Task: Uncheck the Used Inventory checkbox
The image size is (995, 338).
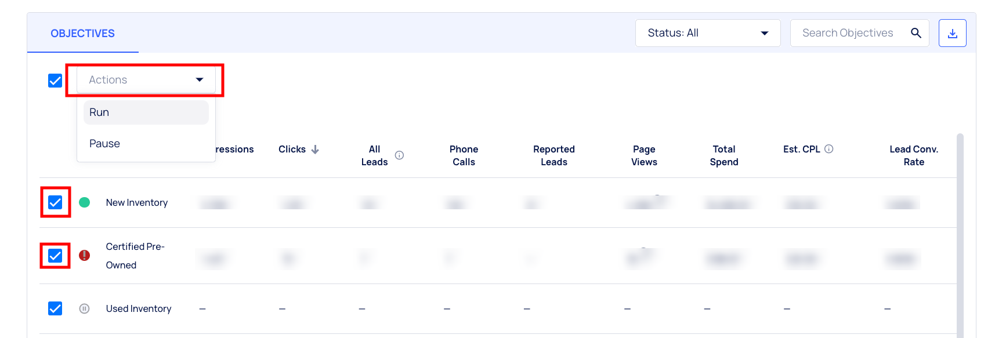Action: coord(55,308)
